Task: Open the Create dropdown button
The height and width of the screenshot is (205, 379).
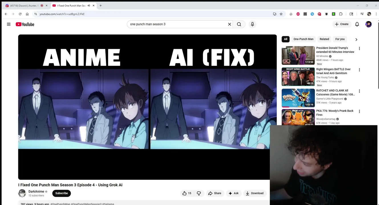Action: tap(342, 24)
